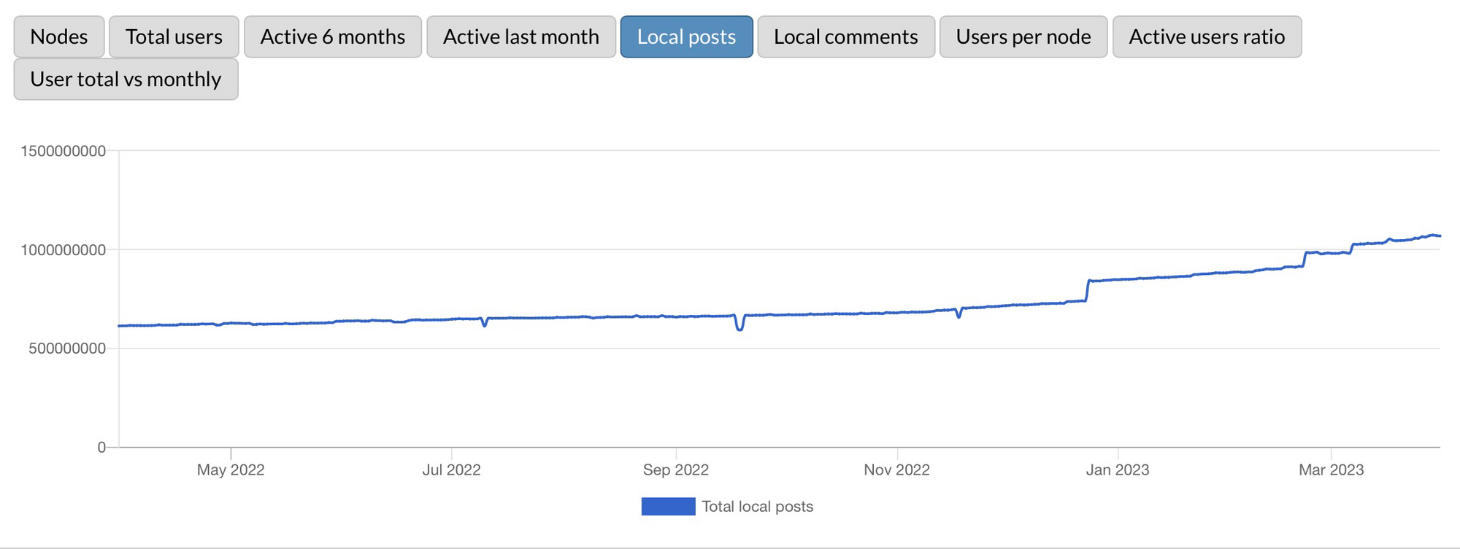Click the Sep 2022 axis label
The height and width of the screenshot is (549, 1460).
[675, 470]
